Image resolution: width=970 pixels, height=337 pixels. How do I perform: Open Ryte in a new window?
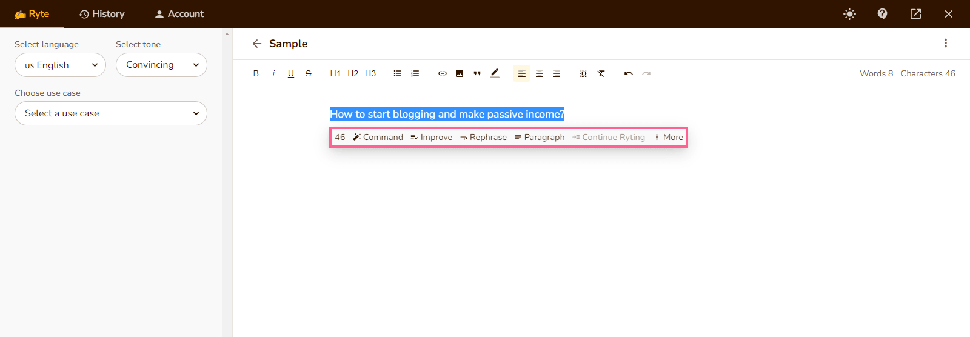click(916, 14)
